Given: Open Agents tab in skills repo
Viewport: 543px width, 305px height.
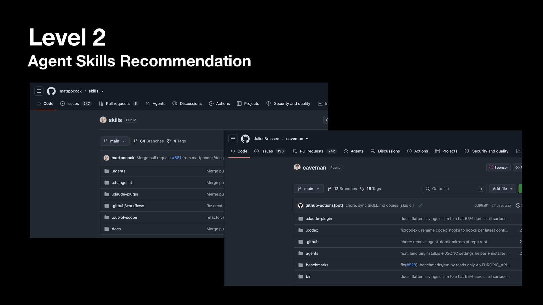Looking at the screenshot, I should pos(155,104).
